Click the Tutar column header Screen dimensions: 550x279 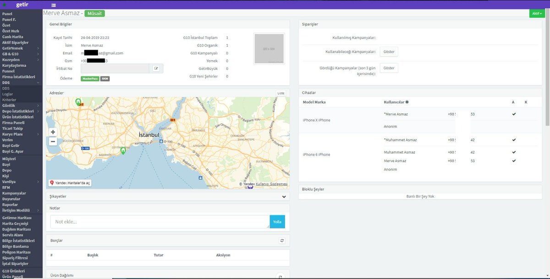pyautogui.click(x=159, y=255)
